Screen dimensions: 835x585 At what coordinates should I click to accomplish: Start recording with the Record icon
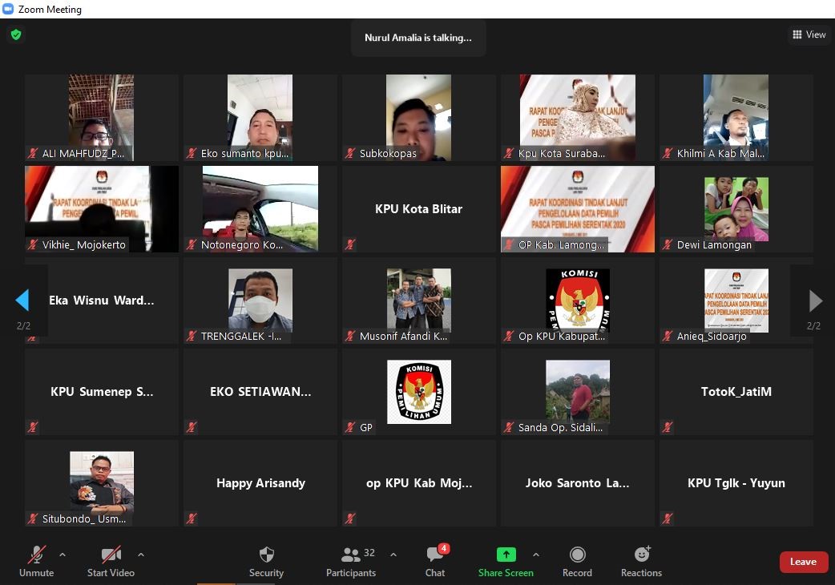(577, 555)
